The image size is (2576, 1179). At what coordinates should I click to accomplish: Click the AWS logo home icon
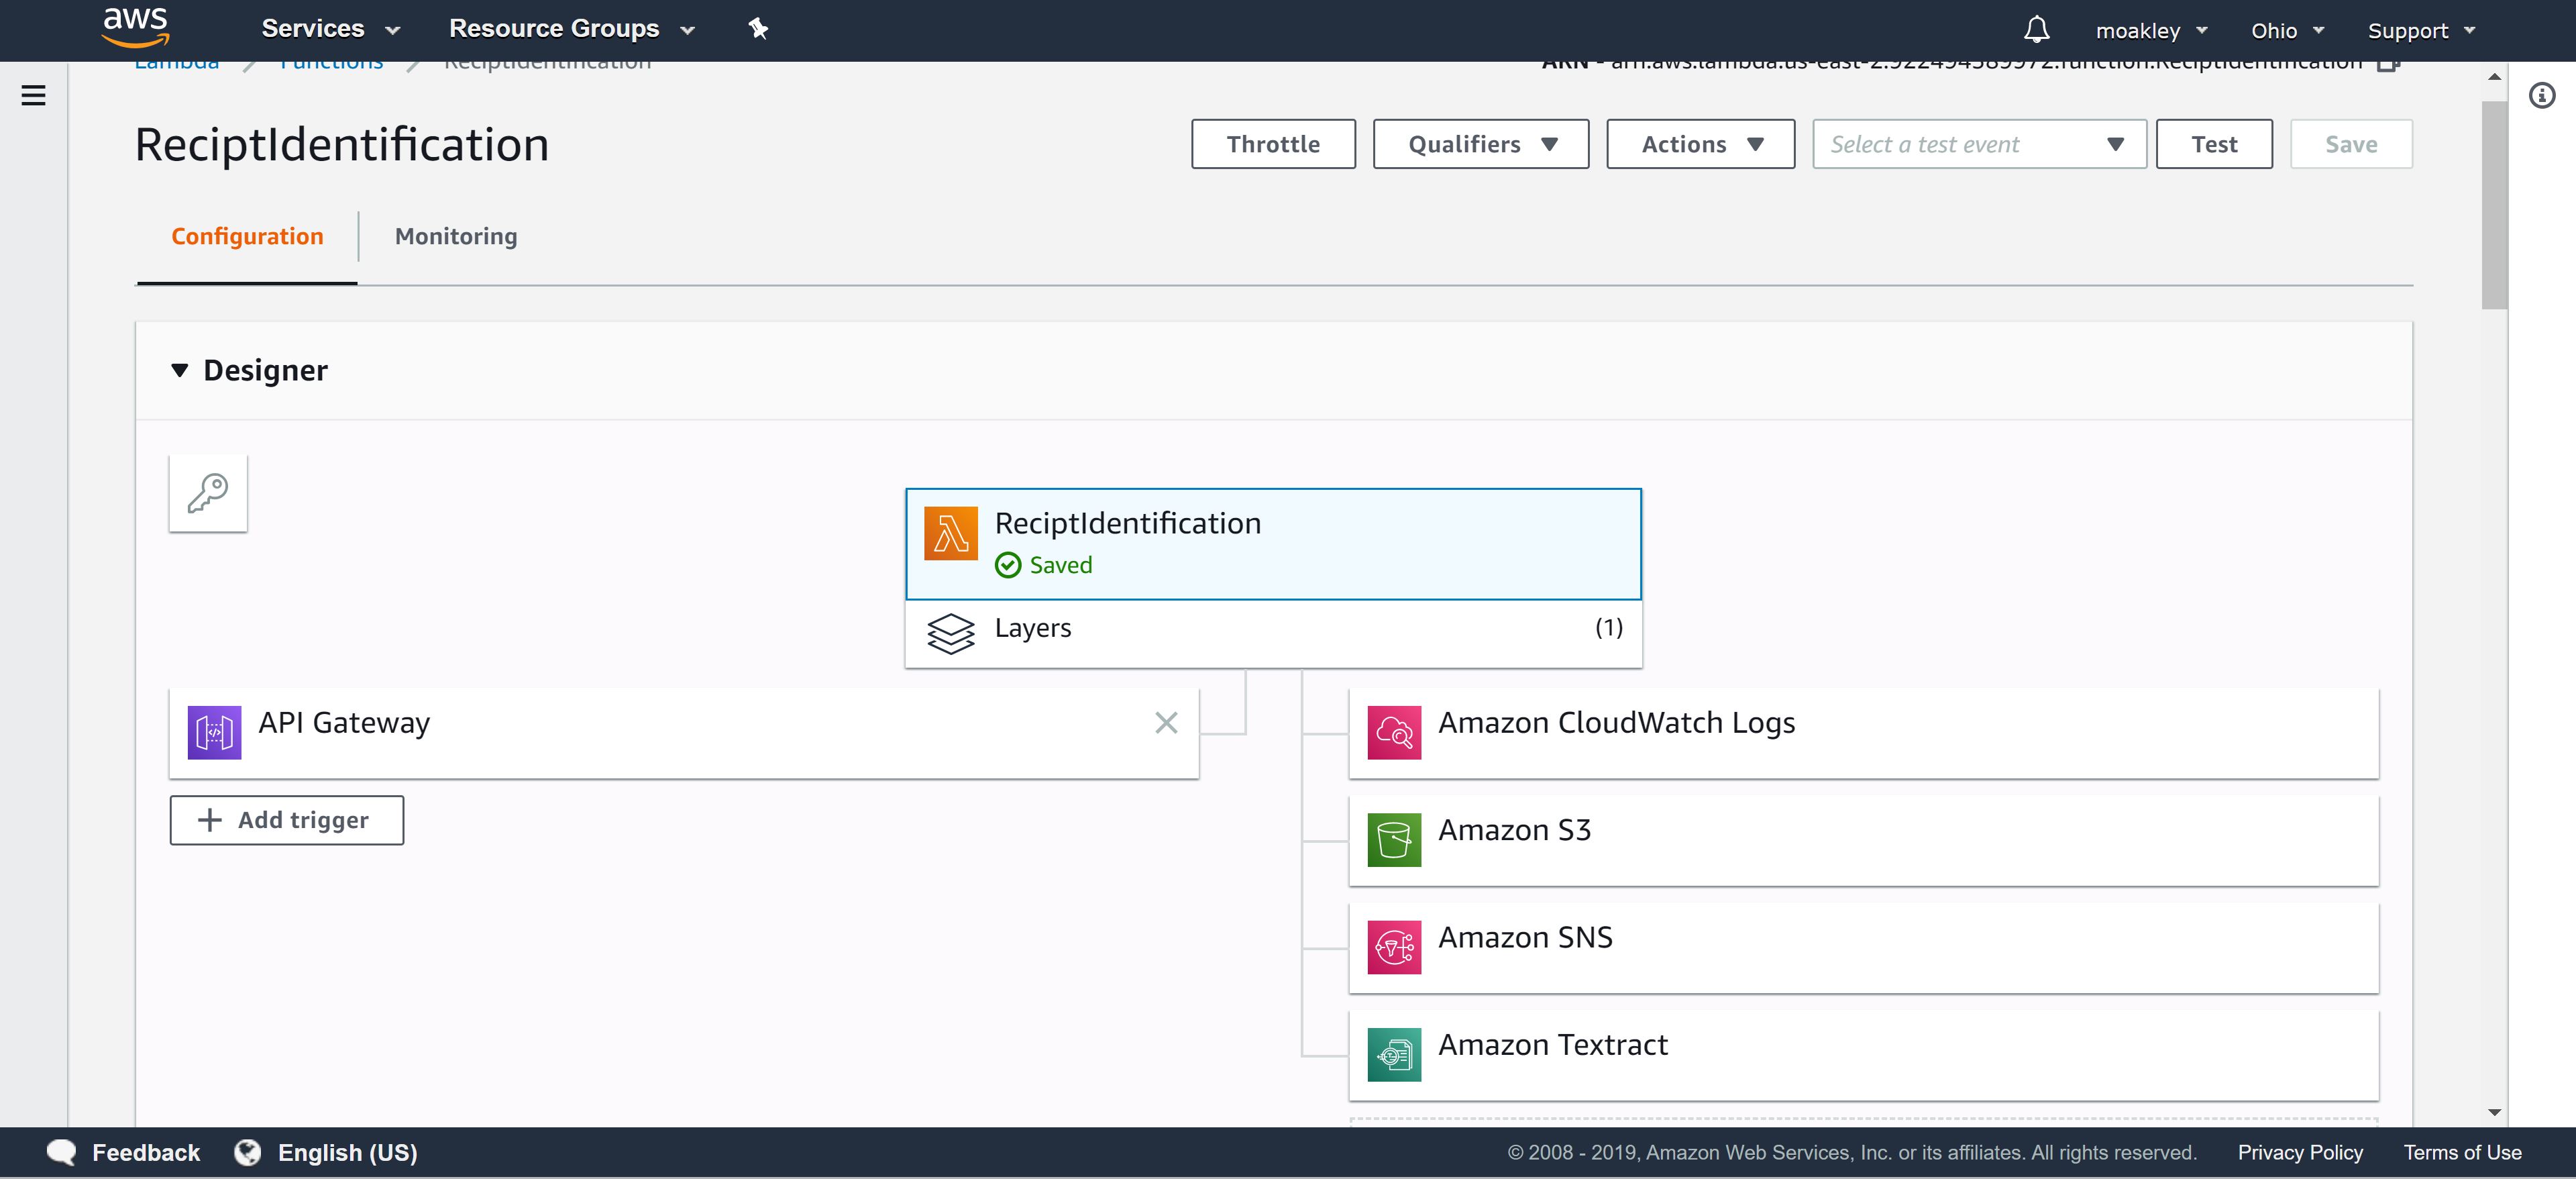click(x=135, y=27)
